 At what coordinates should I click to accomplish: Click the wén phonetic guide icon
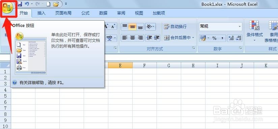coord(109,38)
